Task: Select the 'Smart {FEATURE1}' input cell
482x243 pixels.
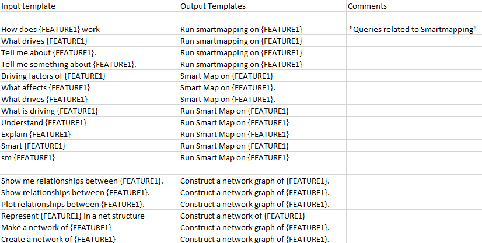Action: 89,146
